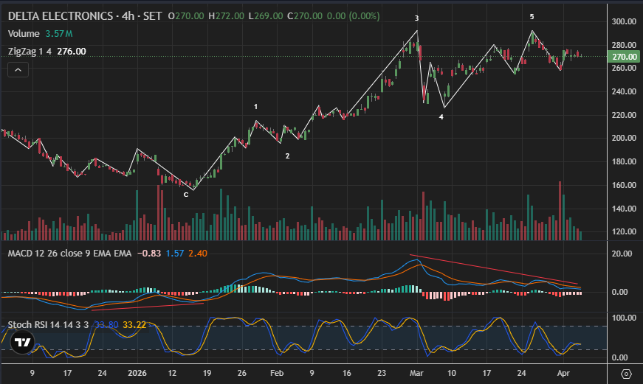Click the current price label 270.00
Screen dimensions: 643x384
tap(625, 57)
